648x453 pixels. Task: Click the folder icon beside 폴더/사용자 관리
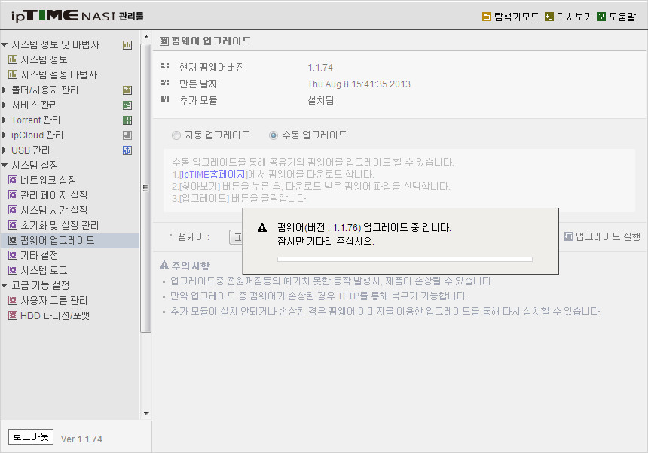(127, 90)
